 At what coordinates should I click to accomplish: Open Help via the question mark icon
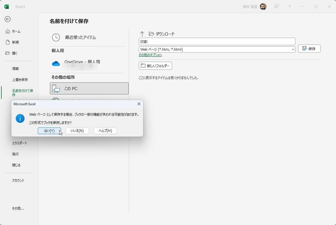[289, 6]
